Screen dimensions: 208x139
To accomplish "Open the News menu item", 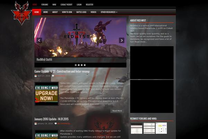I will click(x=45, y=12).
